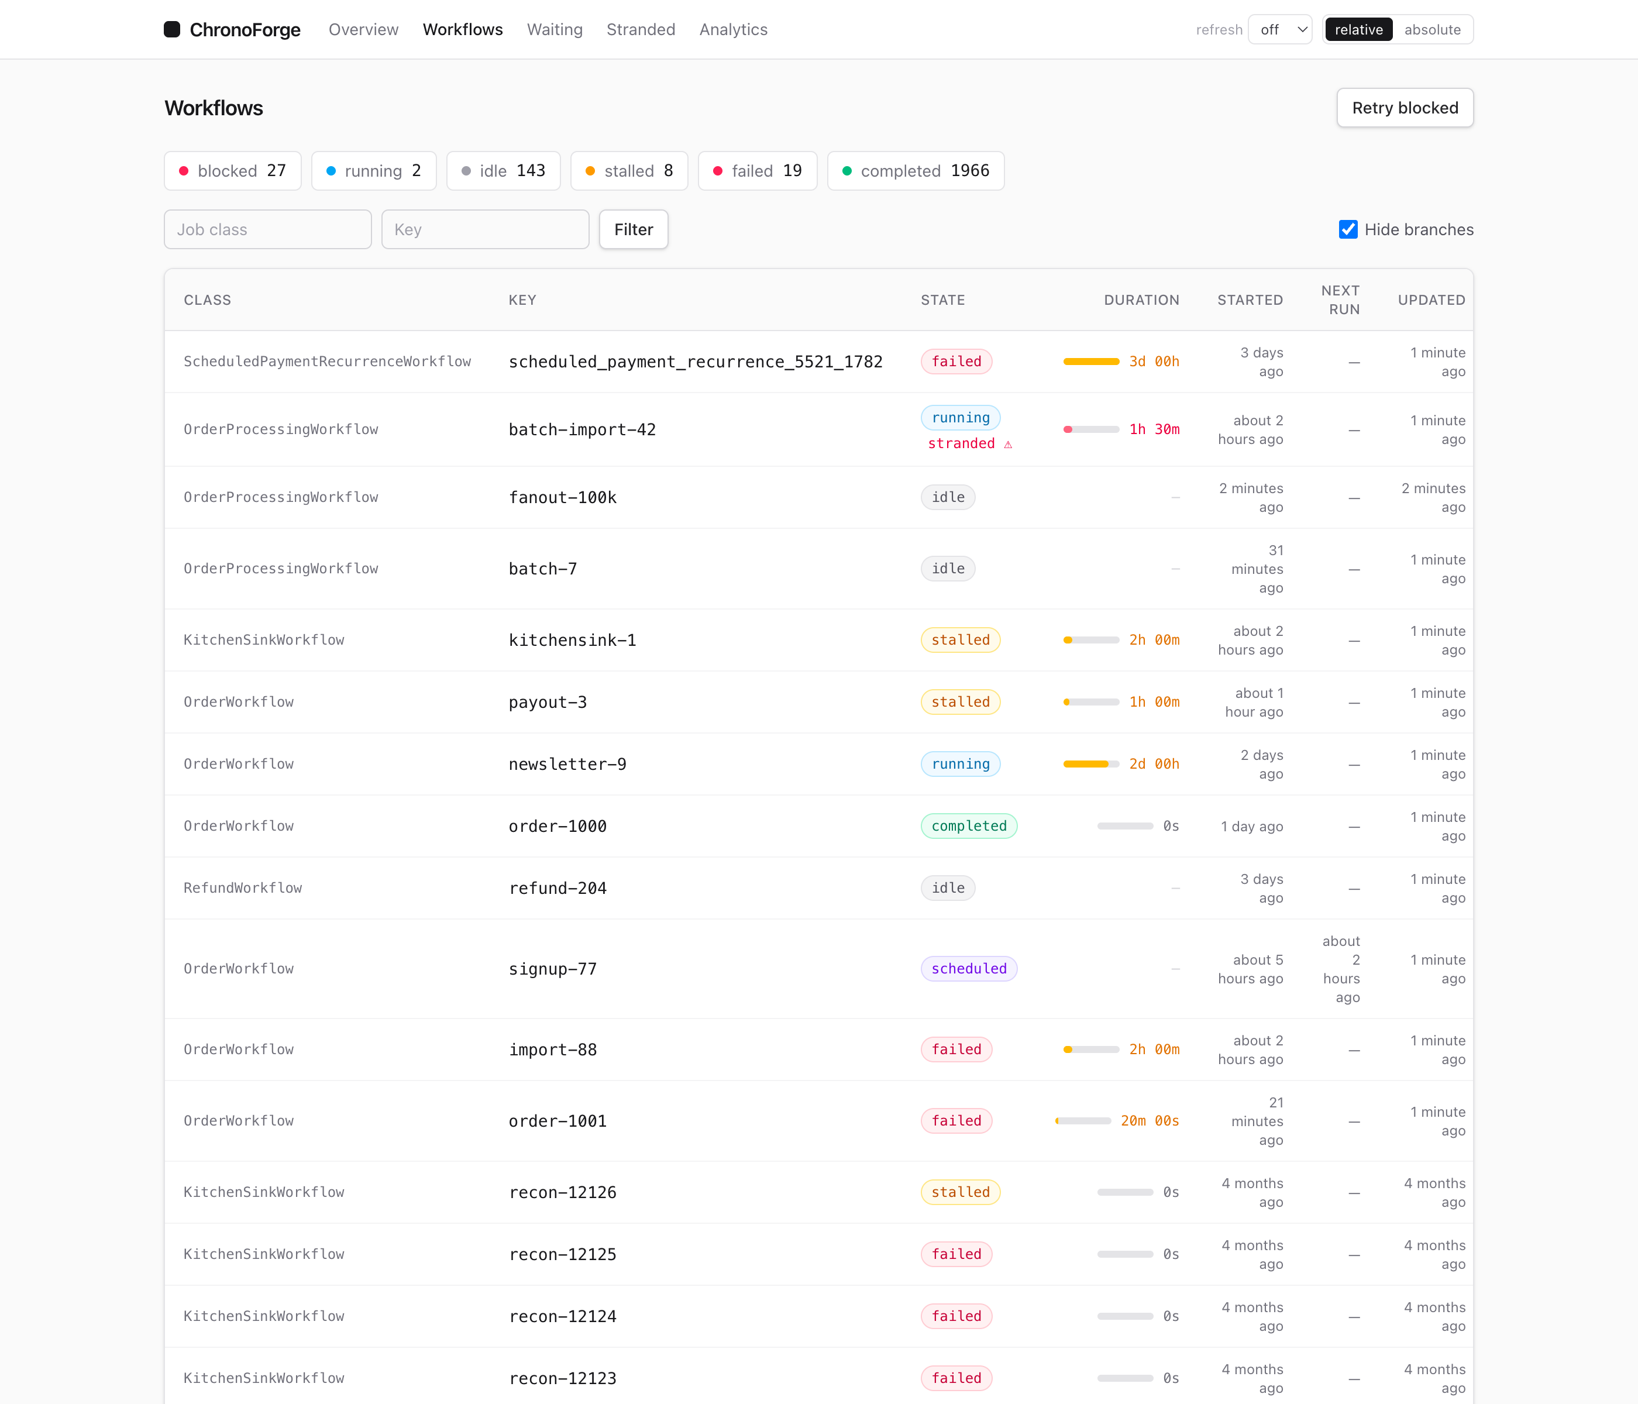The image size is (1638, 1404).
Task: Open the signup-77 workflow
Action: (x=553, y=968)
